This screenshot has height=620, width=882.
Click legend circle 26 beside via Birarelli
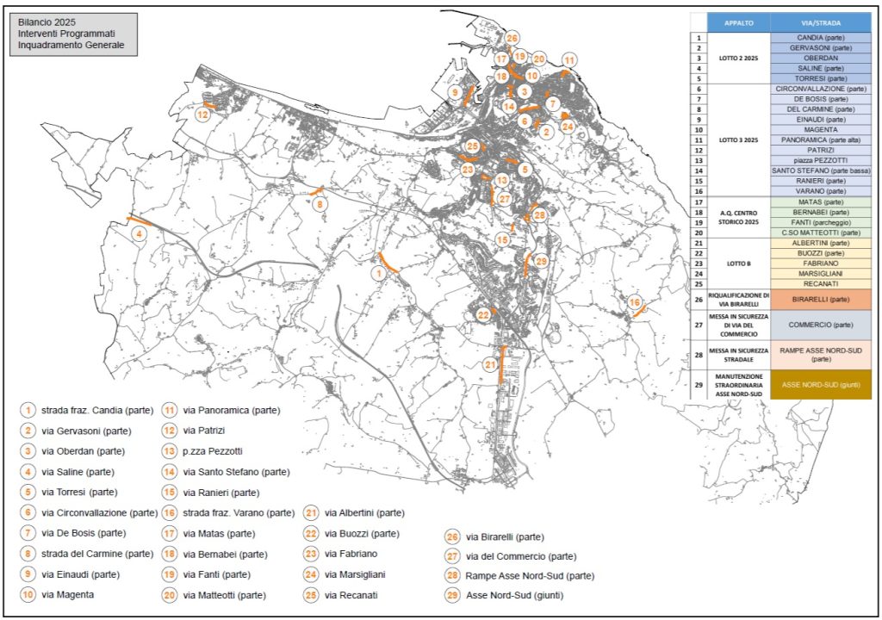pyautogui.click(x=453, y=537)
